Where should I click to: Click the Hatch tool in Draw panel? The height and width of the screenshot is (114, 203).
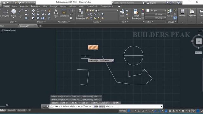click(x=26, y=18)
